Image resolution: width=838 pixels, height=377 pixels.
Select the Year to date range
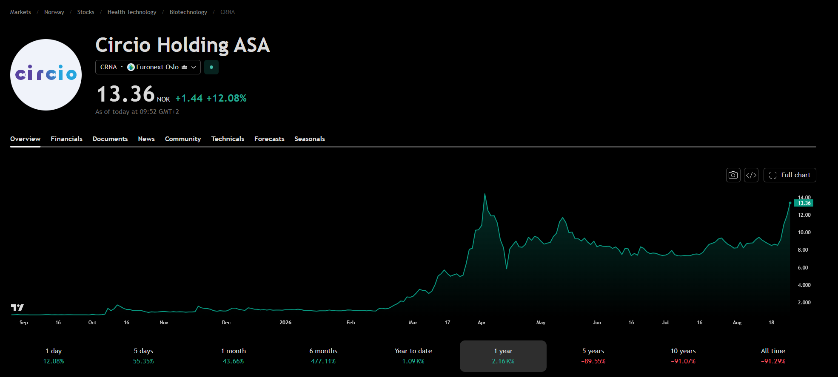pyautogui.click(x=413, y=356)
